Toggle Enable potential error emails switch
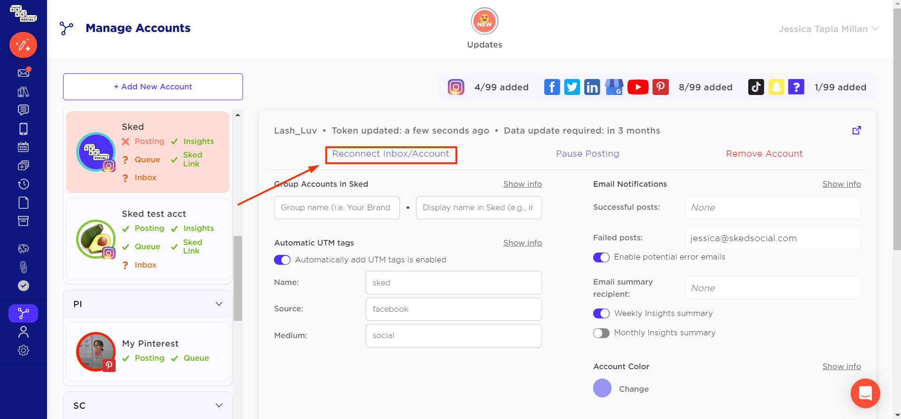Screen dimensions: 901x419 [601, 257]
